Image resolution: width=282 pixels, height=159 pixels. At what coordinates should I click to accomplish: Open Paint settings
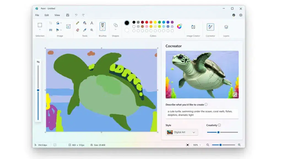point(241,15)
